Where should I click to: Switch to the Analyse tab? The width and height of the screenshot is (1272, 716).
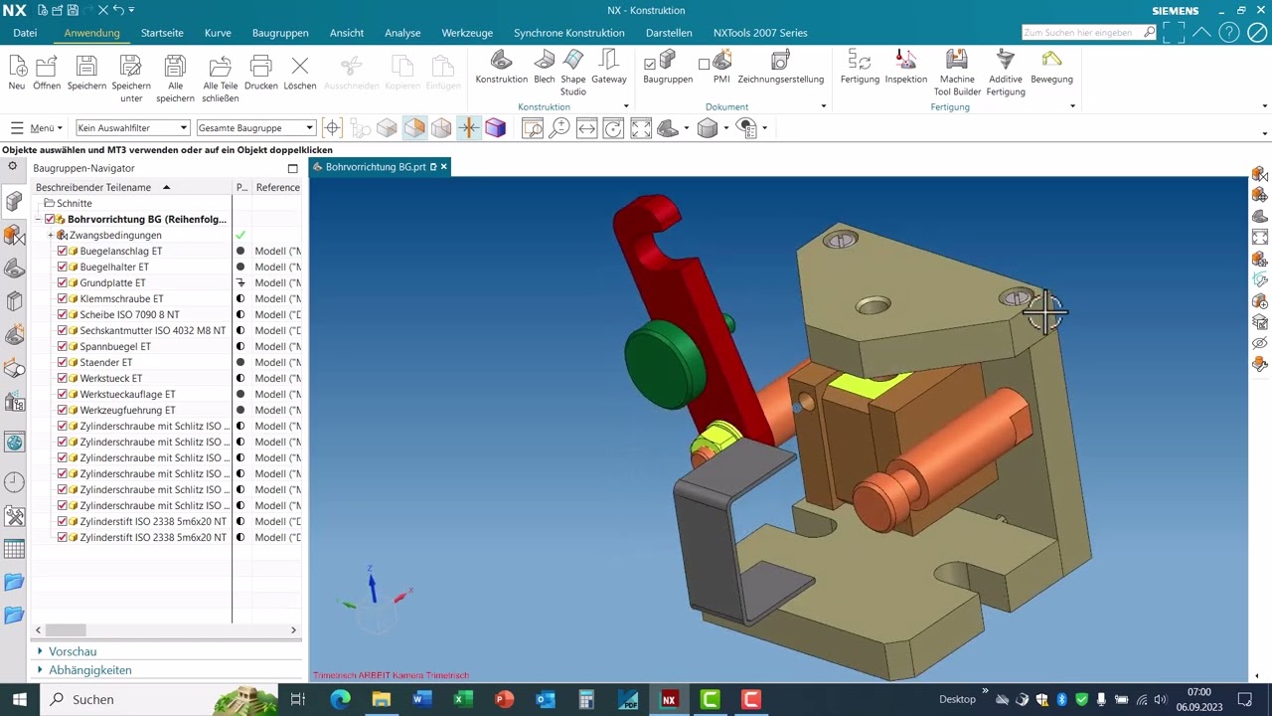(x=402, y=33)
